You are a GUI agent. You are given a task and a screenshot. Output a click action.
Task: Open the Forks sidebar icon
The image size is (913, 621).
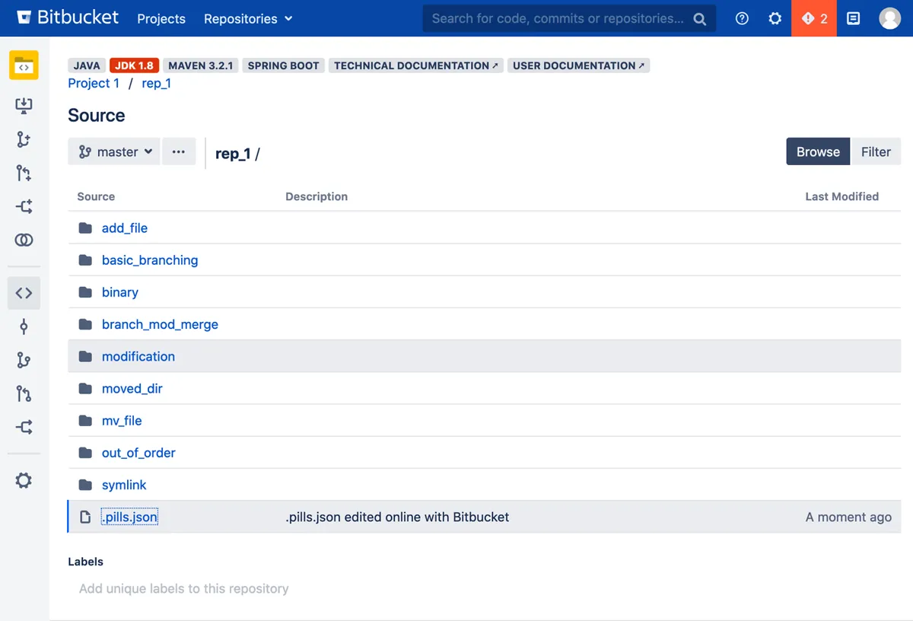point(24,428)
